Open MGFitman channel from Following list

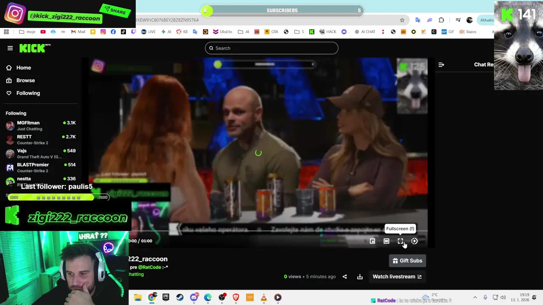pos(40,126)
